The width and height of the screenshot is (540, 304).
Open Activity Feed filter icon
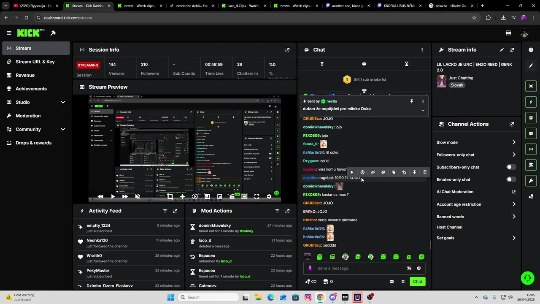click(x=165, y=211)
